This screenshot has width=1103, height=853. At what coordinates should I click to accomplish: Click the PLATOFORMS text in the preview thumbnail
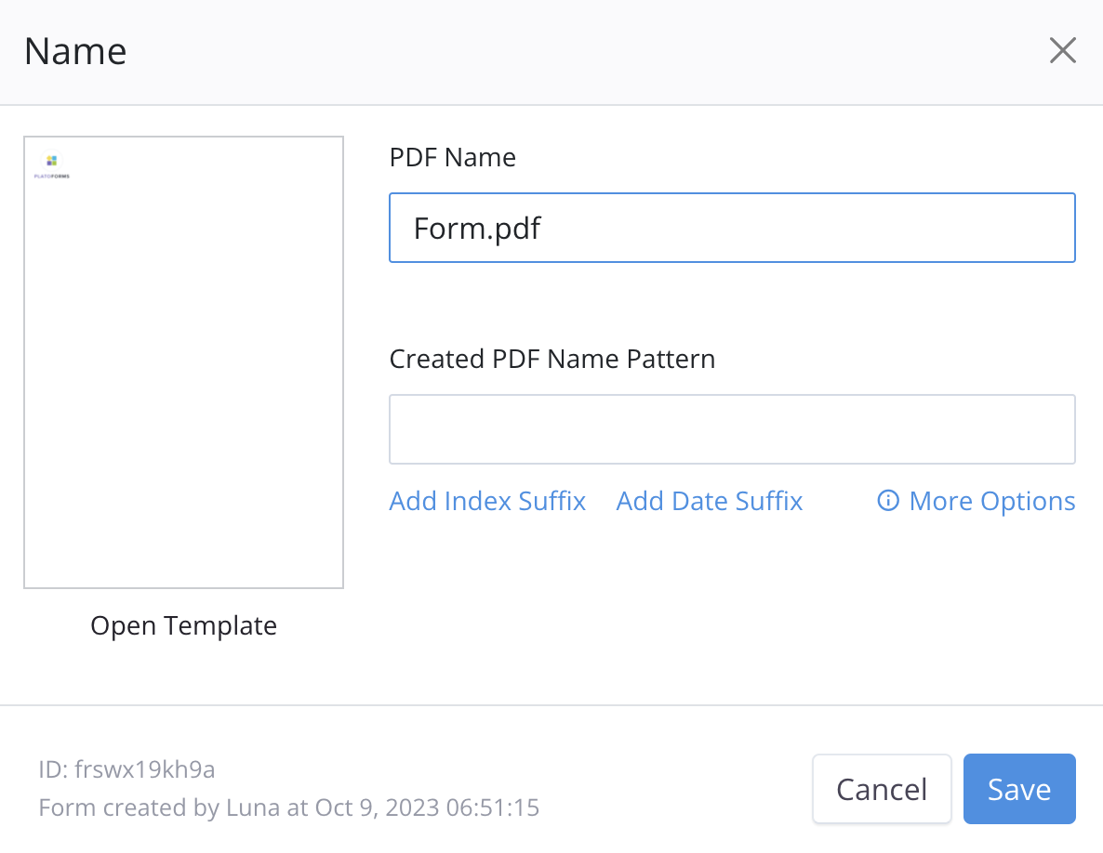click(x=52, y=176)
